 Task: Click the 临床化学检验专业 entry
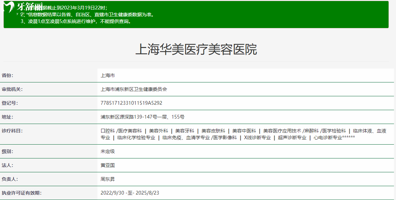(x=136, y=138)
